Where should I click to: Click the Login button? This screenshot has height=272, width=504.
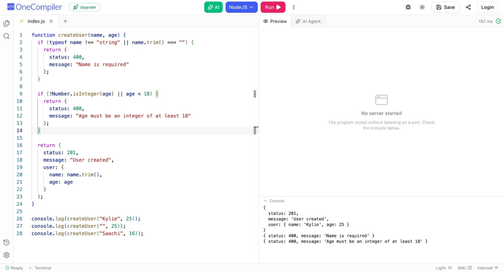point(487,7)
